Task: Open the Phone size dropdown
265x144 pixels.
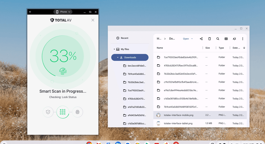Action: (63, 12)
